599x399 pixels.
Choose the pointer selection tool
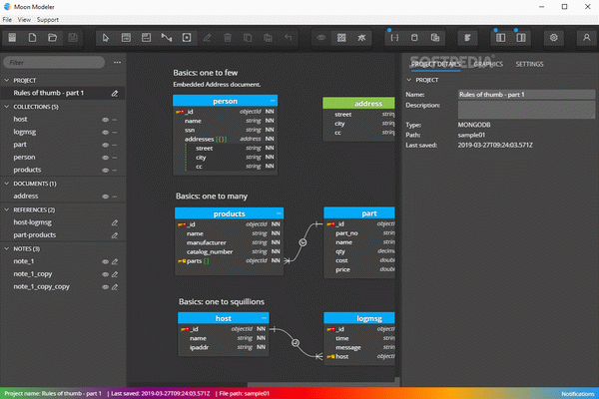click(x=106, y=38)
